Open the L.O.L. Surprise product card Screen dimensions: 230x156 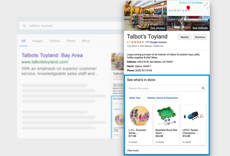(x=140, y=125)
